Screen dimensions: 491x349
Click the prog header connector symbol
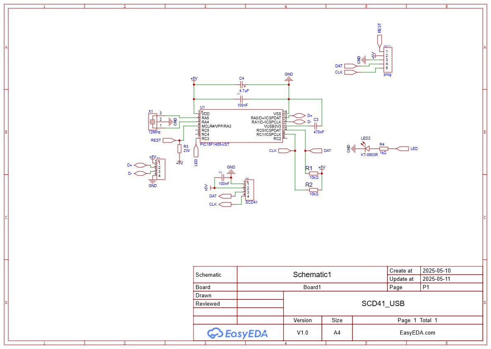[x=387, y=60]
